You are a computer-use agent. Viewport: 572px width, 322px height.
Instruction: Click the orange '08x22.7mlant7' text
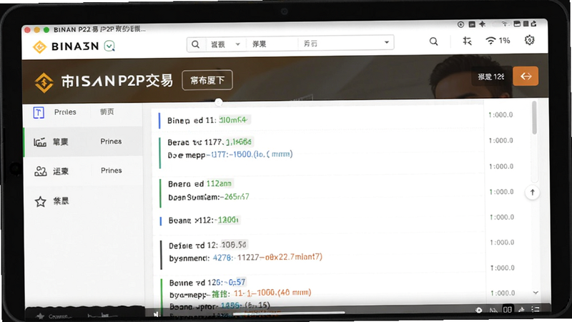pyautogui.click(x=293, y=257)
